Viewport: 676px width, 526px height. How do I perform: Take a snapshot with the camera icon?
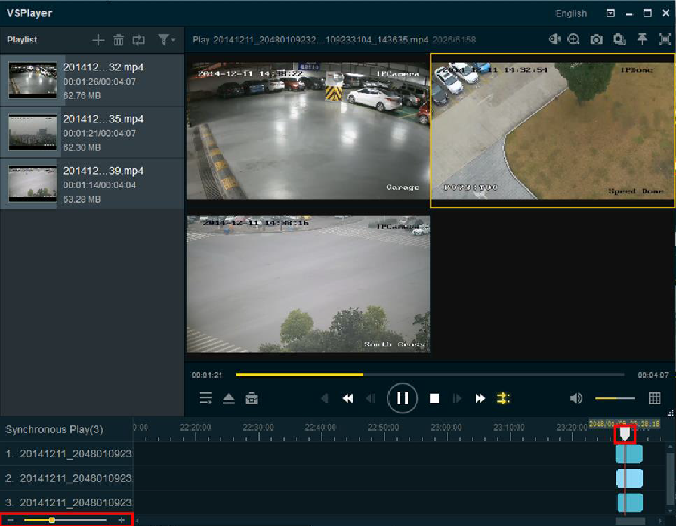pyautogui.click(x=595, y=39)
